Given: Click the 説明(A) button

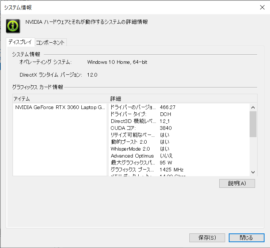Looking at the screenshot, I should point(237,183).
